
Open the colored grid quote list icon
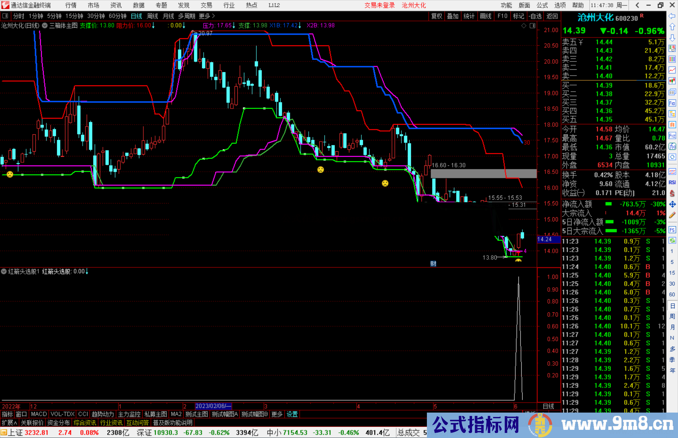[672, 59]
